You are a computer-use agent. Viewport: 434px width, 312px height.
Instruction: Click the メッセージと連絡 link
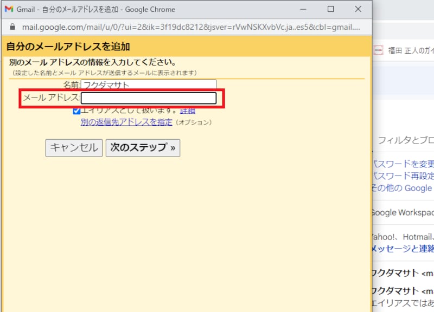tap(402, 249)
